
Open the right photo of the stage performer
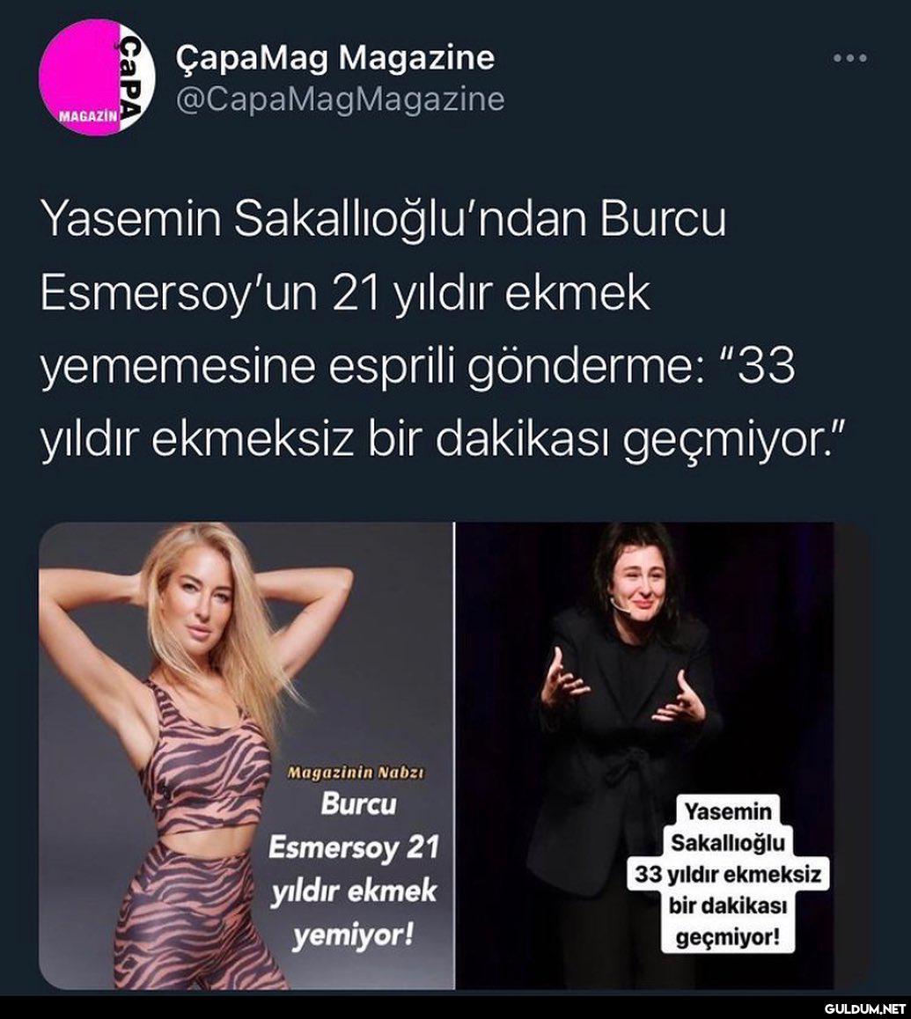tap(662, 755)
